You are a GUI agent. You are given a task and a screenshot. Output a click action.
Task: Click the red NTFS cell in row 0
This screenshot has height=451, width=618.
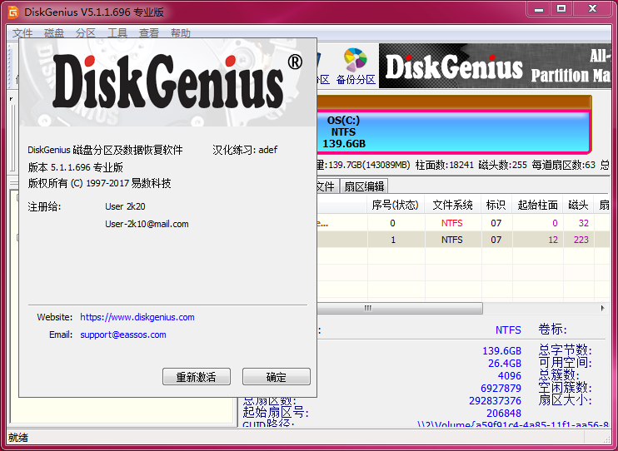451,223
